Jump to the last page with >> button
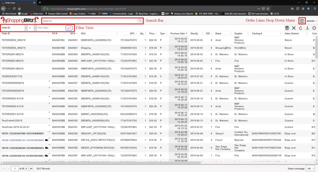This screenshot has height=172, width=318. pos(31,169)
